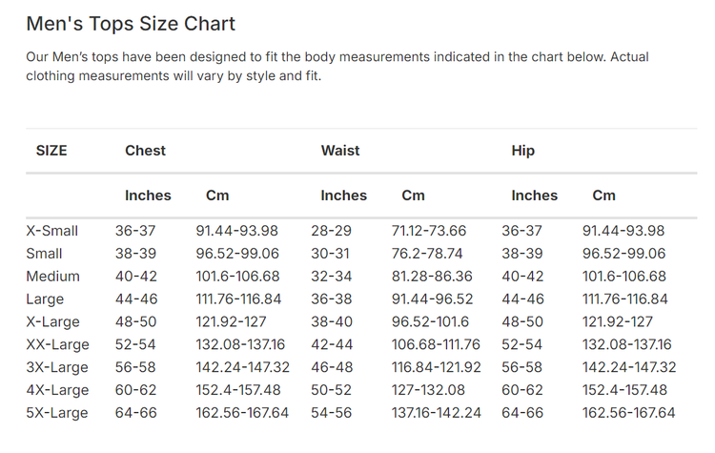Click the waist cm value 71.12-73.66

coord(429,231)
